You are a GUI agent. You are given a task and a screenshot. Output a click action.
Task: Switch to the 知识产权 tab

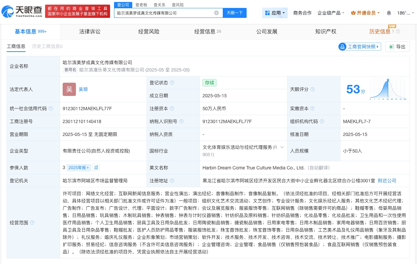tap(326, 31)
